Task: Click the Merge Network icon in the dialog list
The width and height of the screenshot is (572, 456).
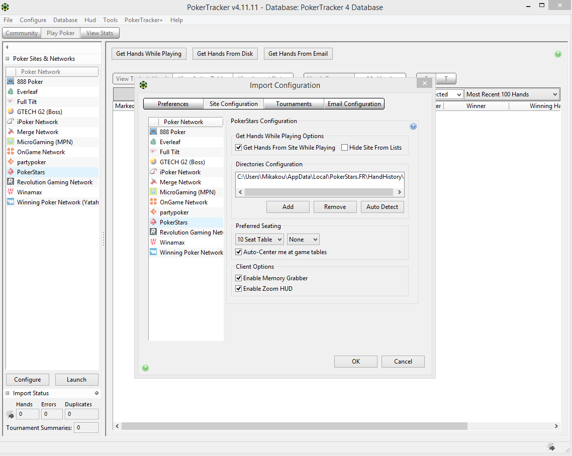Action: pyautogui.click(x=154, y=182)
